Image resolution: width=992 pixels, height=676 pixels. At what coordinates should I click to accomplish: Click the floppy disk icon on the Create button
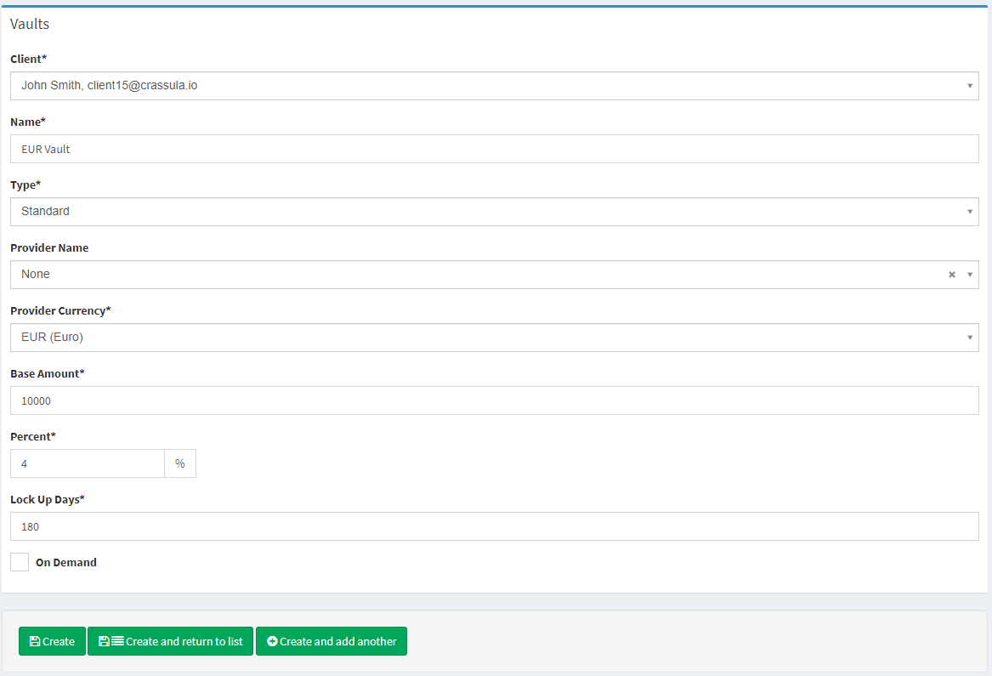click(x=34, y=642)
